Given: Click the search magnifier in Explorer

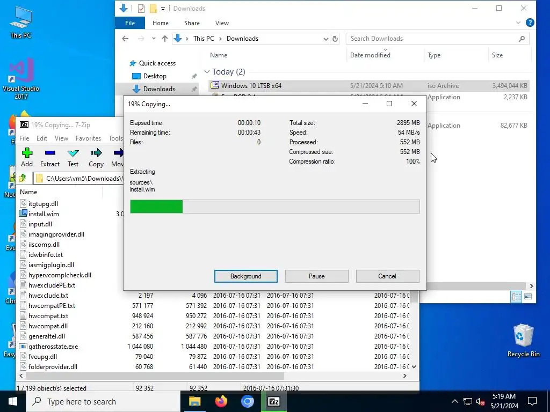Looking at the screenshot, I should (522, 39).
